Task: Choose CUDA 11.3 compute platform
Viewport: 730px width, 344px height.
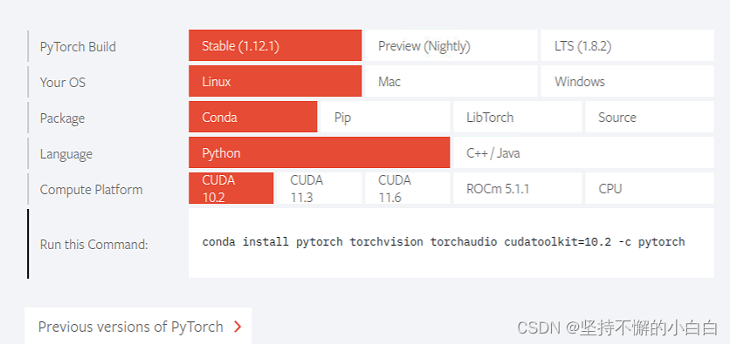Action: 320,188
